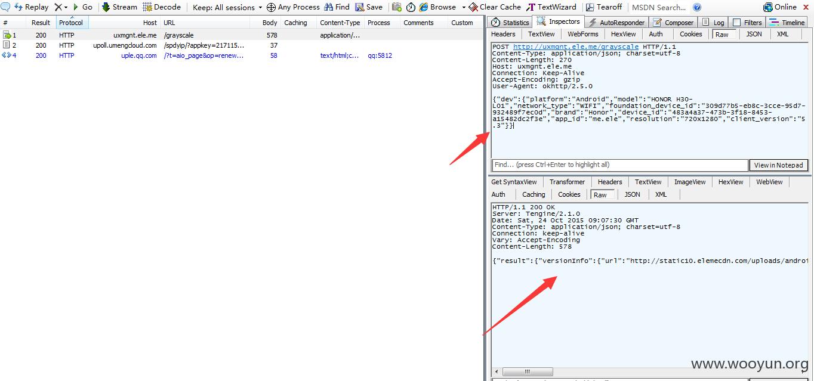814x381 pixels.
Task: Select response ImageView tab
Action: [690, 182]
